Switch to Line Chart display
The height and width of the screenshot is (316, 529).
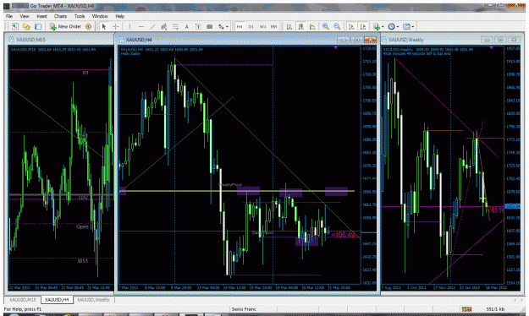[x=312, y=26]
